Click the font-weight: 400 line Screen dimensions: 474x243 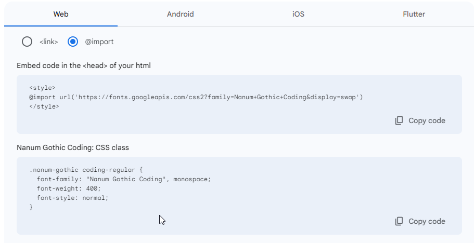coord(69,188)
